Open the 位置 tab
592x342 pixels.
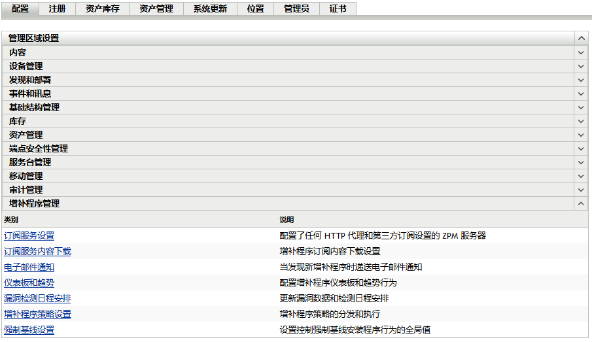[256, 9]
